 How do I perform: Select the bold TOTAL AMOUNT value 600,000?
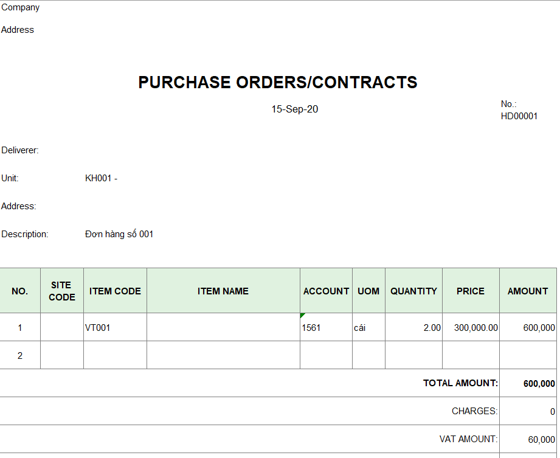(539, 384)
